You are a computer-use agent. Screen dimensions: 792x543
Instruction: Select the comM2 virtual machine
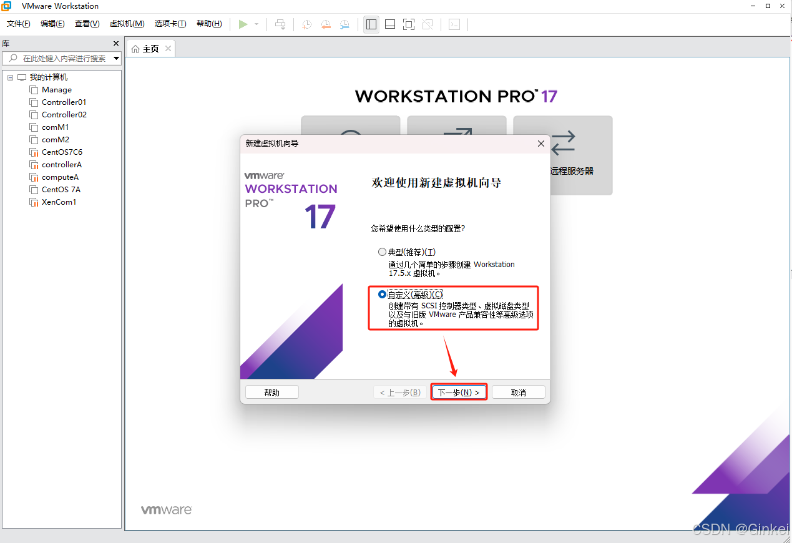pyautogui.click(x=56, y=140)
